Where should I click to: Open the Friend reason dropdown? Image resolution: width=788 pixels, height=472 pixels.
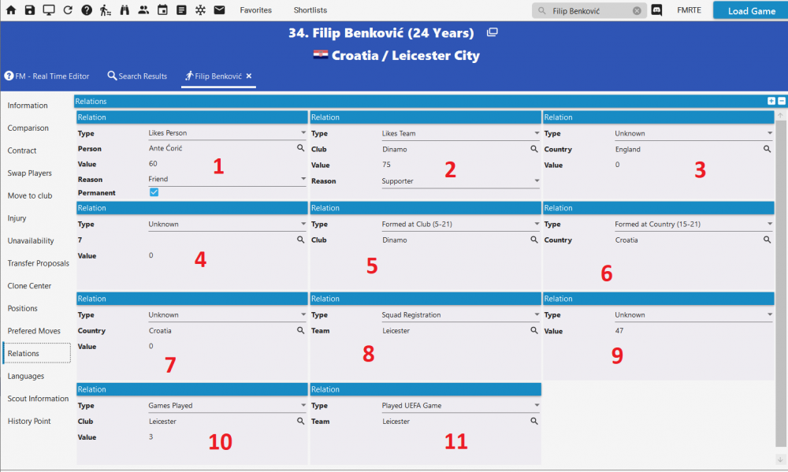coord(227,179)
